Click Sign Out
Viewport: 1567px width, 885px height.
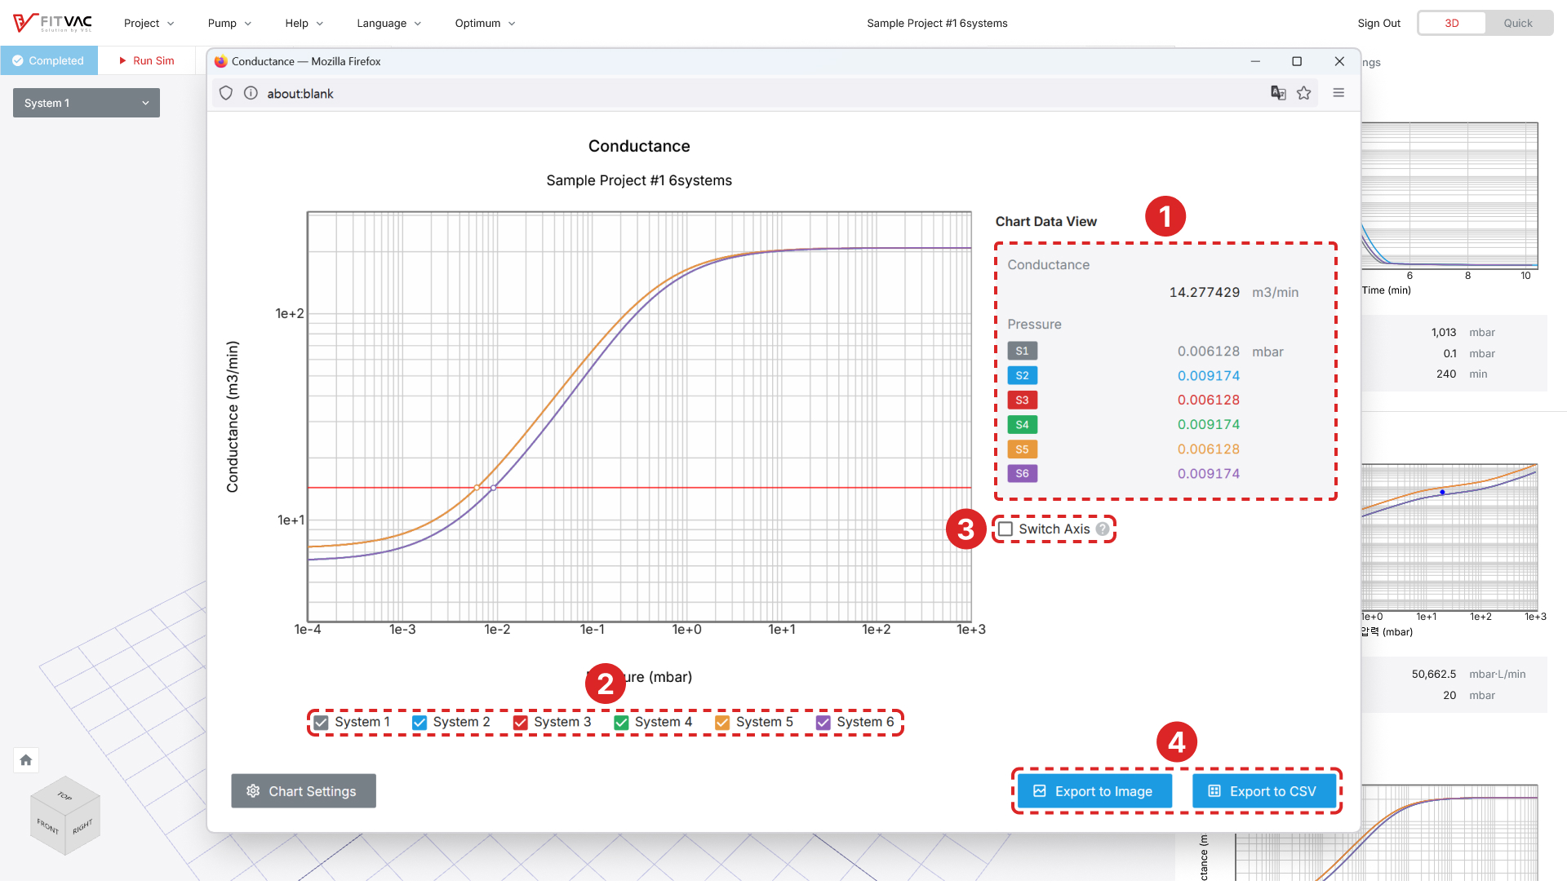(x=1378, y=23)
